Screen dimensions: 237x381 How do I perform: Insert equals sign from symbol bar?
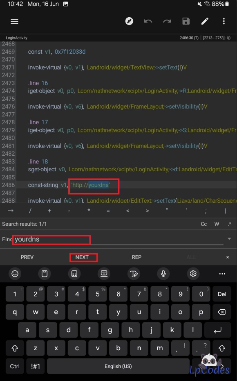(108, 211)
